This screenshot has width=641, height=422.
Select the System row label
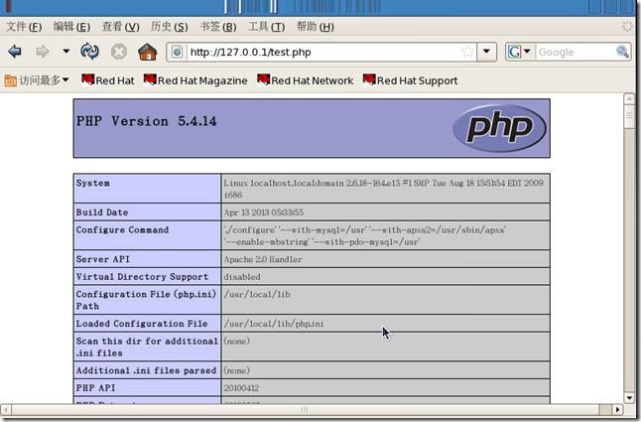[93, 183]
